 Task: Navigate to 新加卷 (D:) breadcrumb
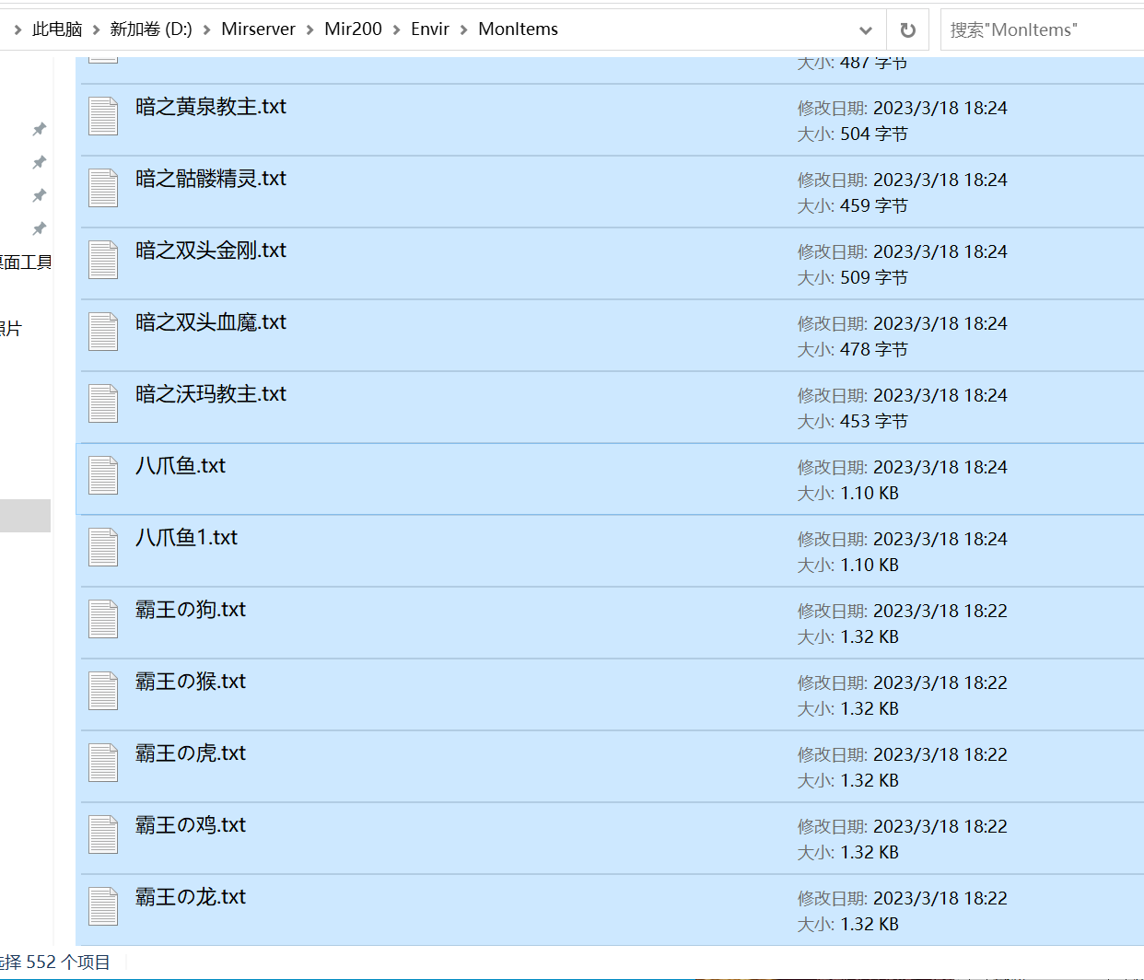click(151, 29)
